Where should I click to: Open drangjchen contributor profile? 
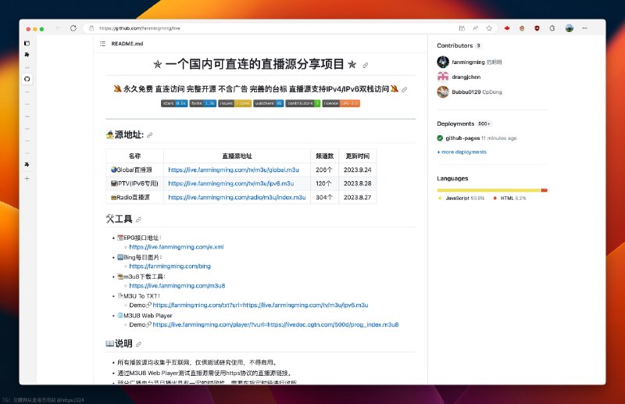[466, 77]
